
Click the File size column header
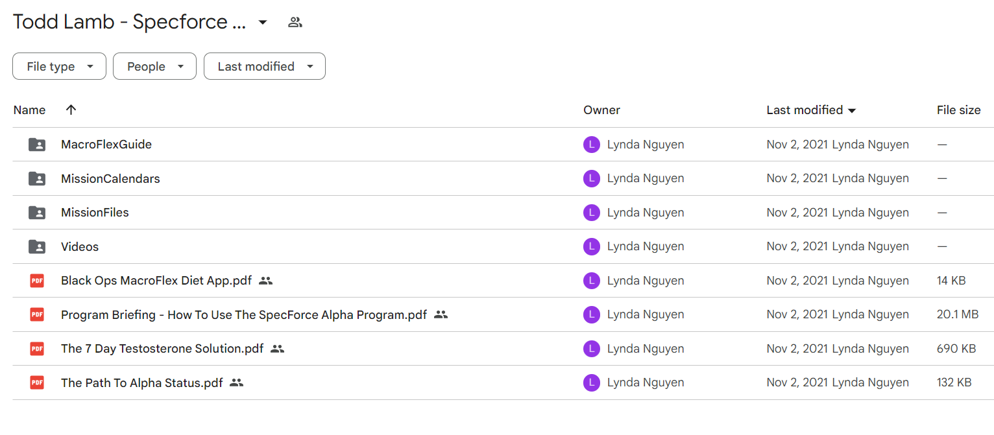point(958,110)
